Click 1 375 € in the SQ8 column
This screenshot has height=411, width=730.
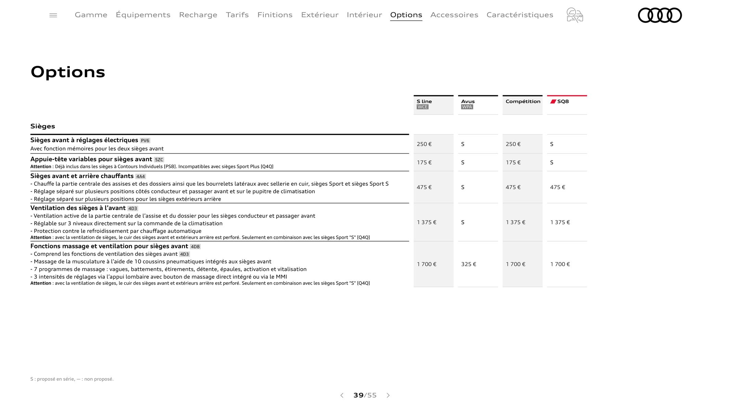pyautogui.click(x=560, y=222)
